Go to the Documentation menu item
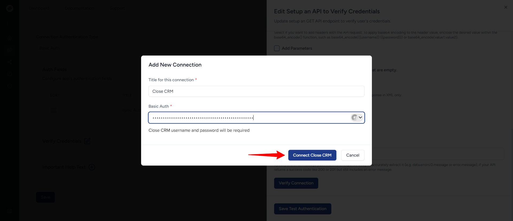The height and width of the screenshot is (221, 513). click(x=79, y=8)
